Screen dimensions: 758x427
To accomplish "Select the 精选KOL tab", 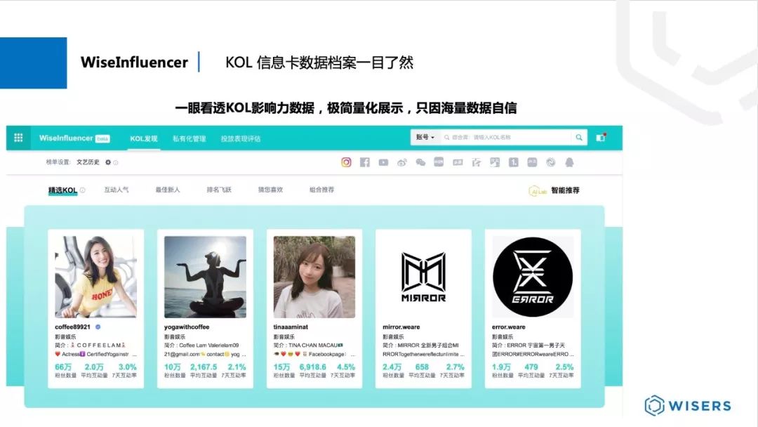I will 63,190.
